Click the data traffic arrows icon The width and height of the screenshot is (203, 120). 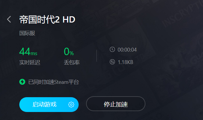[112, 62]
